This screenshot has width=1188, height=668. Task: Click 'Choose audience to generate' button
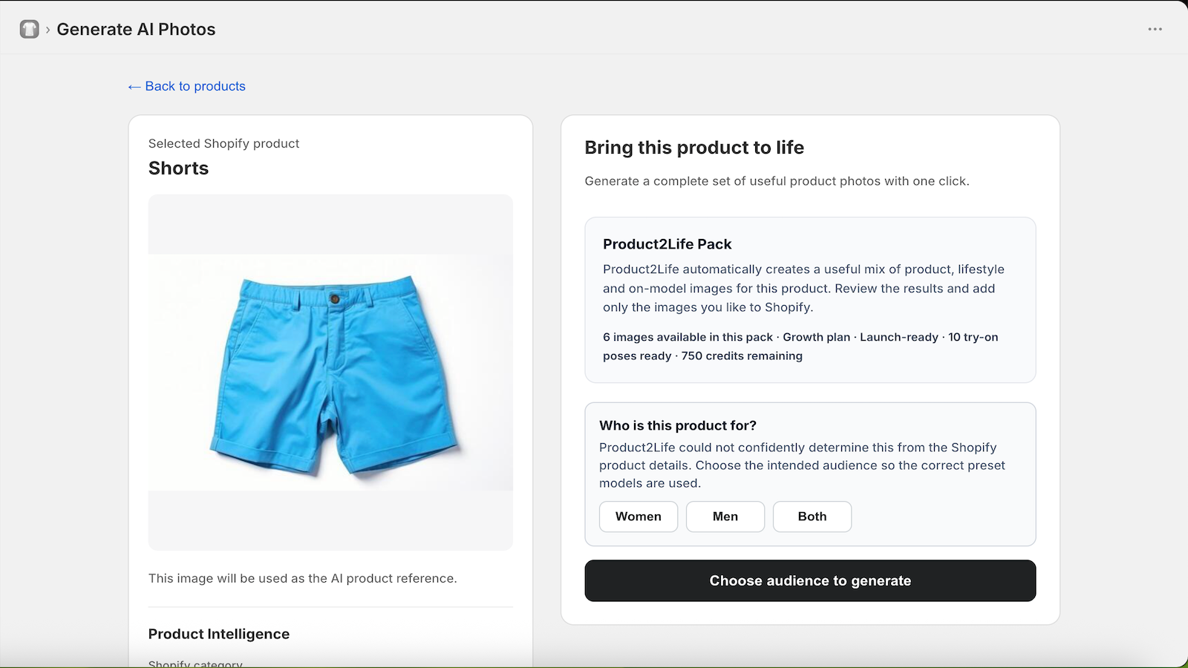810,580
